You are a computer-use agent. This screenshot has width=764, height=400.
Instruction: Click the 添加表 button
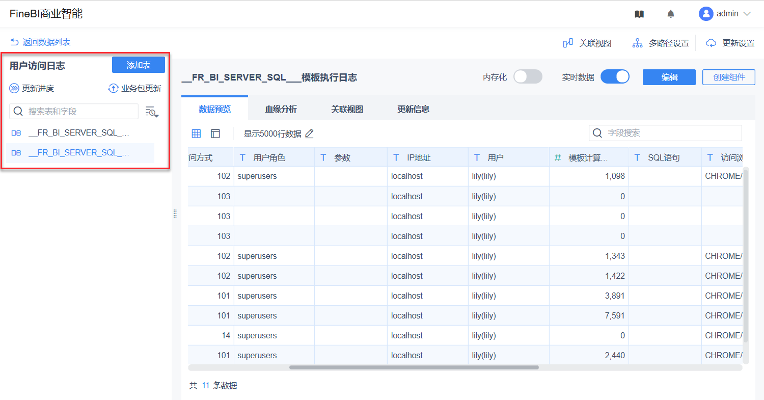[139, 65]
